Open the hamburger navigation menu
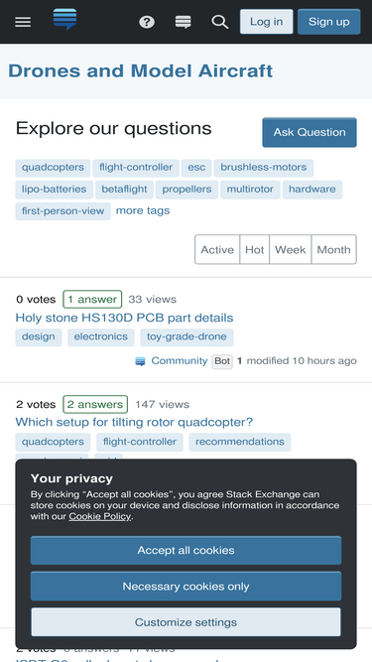Viewport: 372px width, 662px height. click(x=23, y=22)
